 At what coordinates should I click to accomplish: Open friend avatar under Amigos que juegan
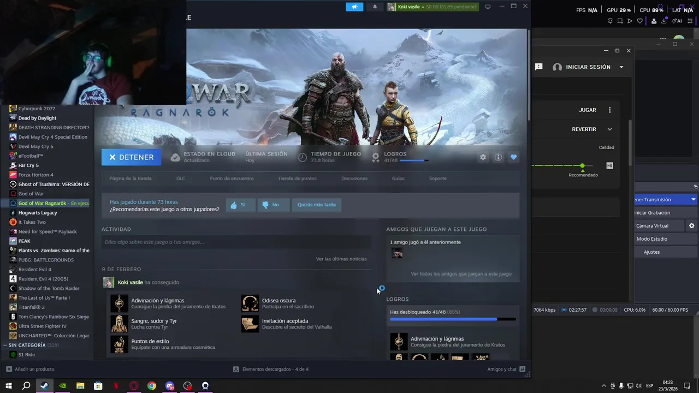(397, 253)
